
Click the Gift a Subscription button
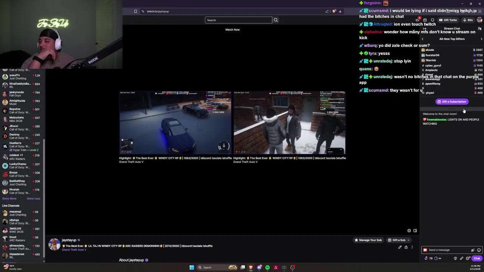[x=452, y=102]
